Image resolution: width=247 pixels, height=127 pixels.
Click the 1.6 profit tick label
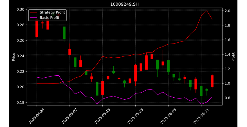click(227, 40)
